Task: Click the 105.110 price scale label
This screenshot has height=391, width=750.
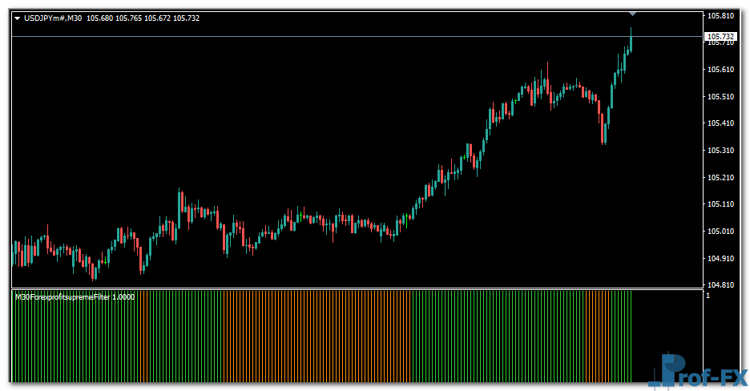Action: click(720, 204)
